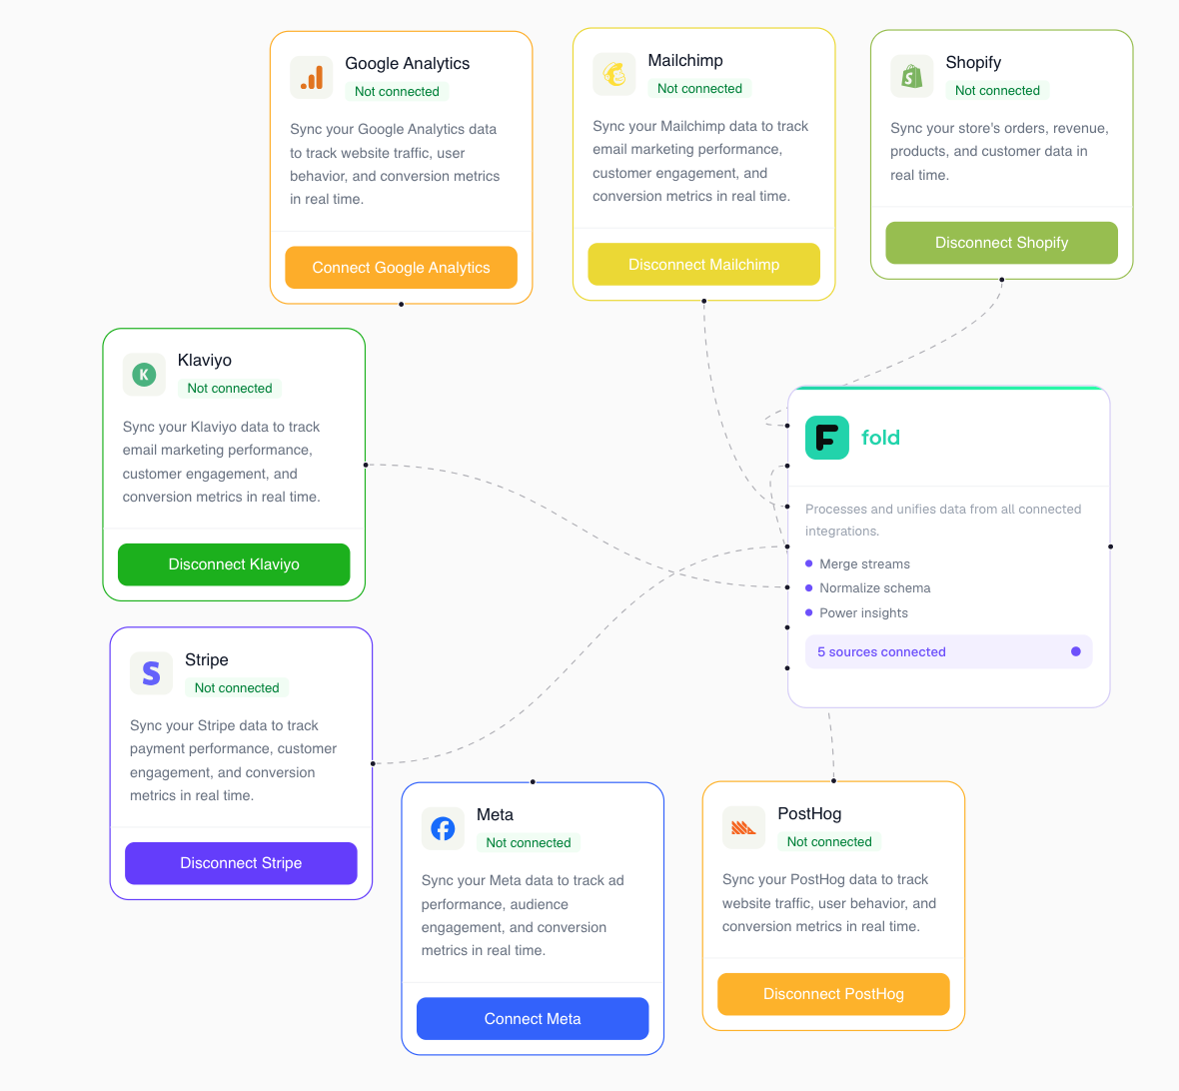Click Klaviyo Not connected status badge
Image resolution: width=1179 pixels, height=1091 pixels.
coord(230,389)
